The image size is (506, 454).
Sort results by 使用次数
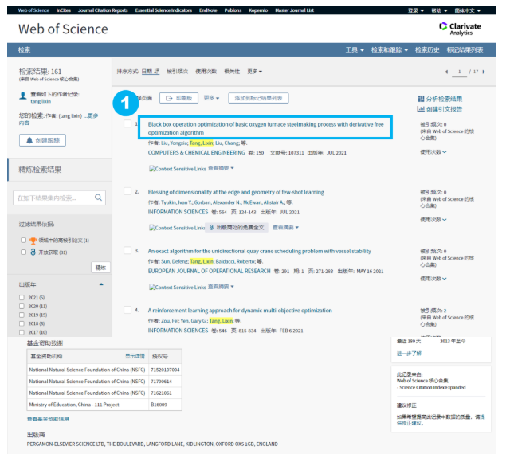pos(206,72)
